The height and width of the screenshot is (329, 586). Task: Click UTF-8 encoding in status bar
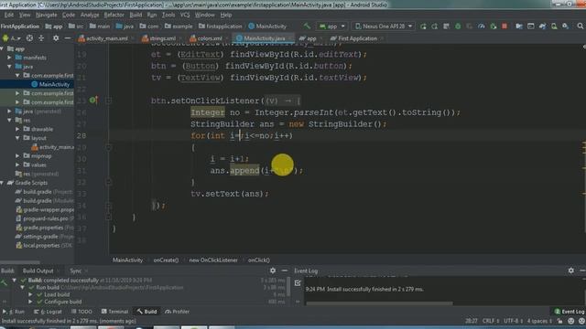(x=512, y=321)
